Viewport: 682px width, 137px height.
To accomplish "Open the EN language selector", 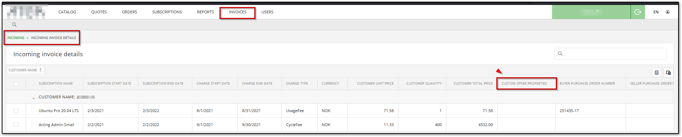I will pos(656,12).
